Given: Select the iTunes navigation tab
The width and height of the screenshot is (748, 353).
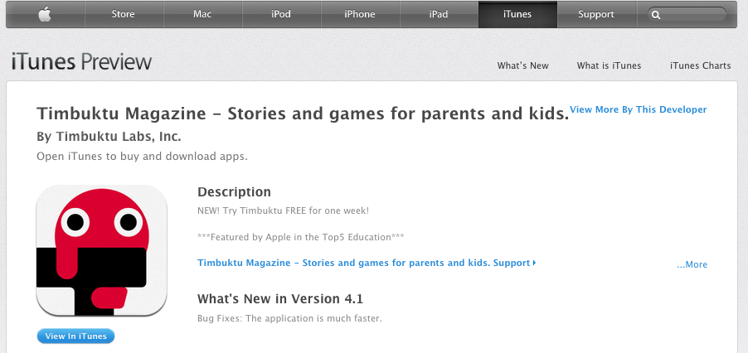Looking at the screenshot, I should [x=517, y=14].
